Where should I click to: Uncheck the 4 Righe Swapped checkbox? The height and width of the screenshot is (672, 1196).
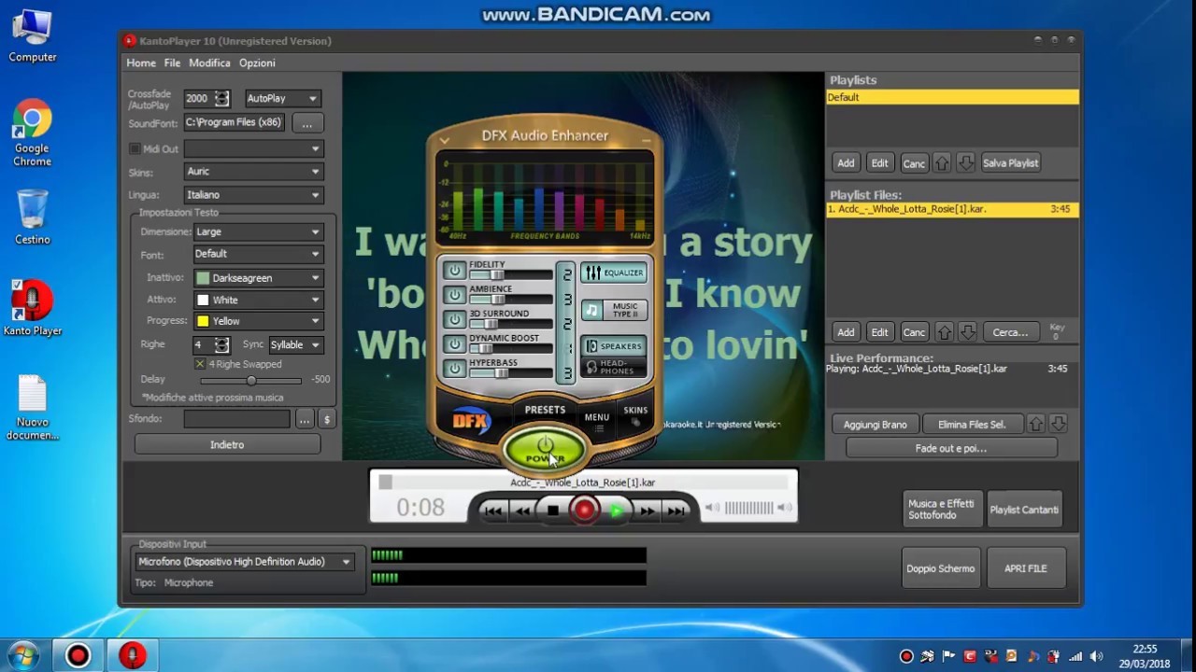pyautogui.click(x=200, y=364)
